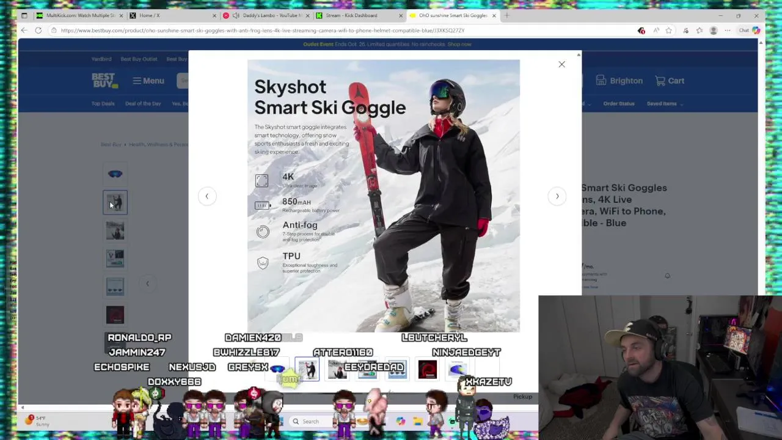
Task: Open browser settings three-dots menu
Action: (x=727, y=31)
